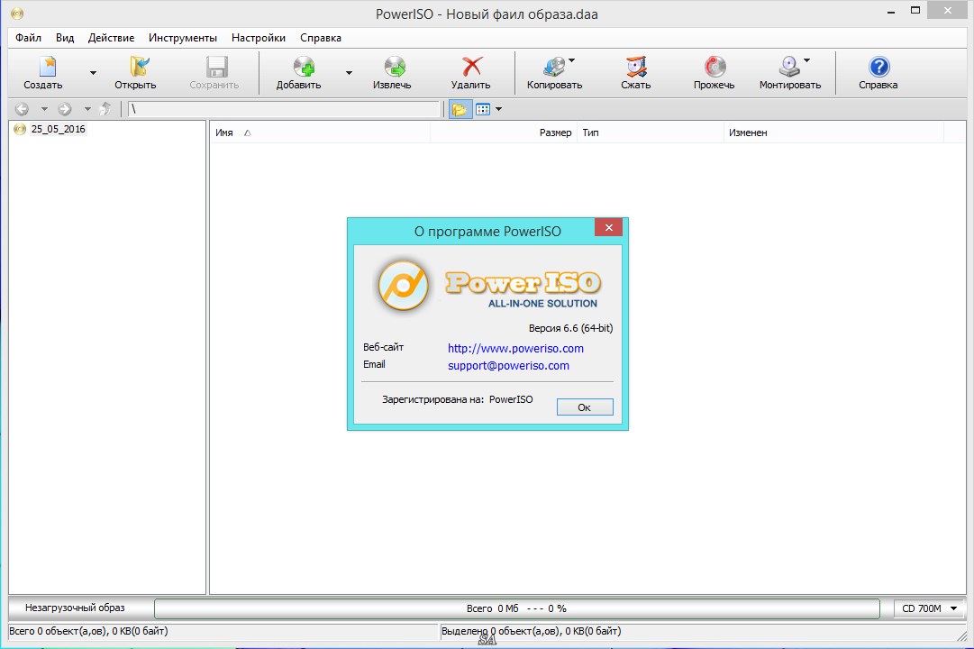Expand the view mode dropdown arrow
974x649 pixels.
498,109
